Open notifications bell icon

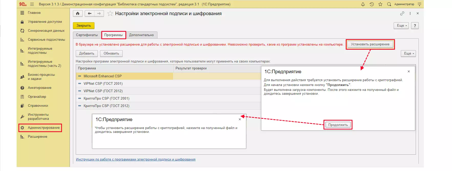pos(363,4)
